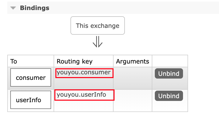
Task: Click the This exchange box
Action: coord(98,26)
